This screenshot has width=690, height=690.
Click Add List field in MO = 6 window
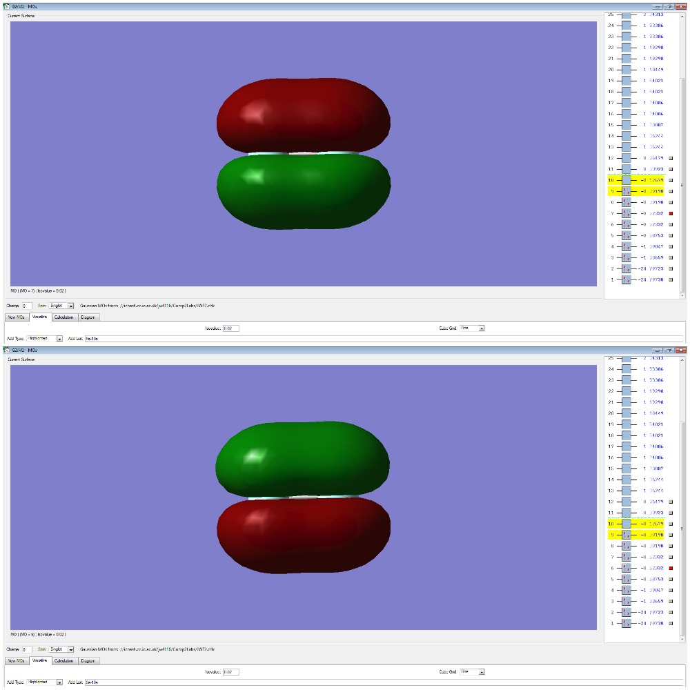pyautogui.click(x=384, y=682)
